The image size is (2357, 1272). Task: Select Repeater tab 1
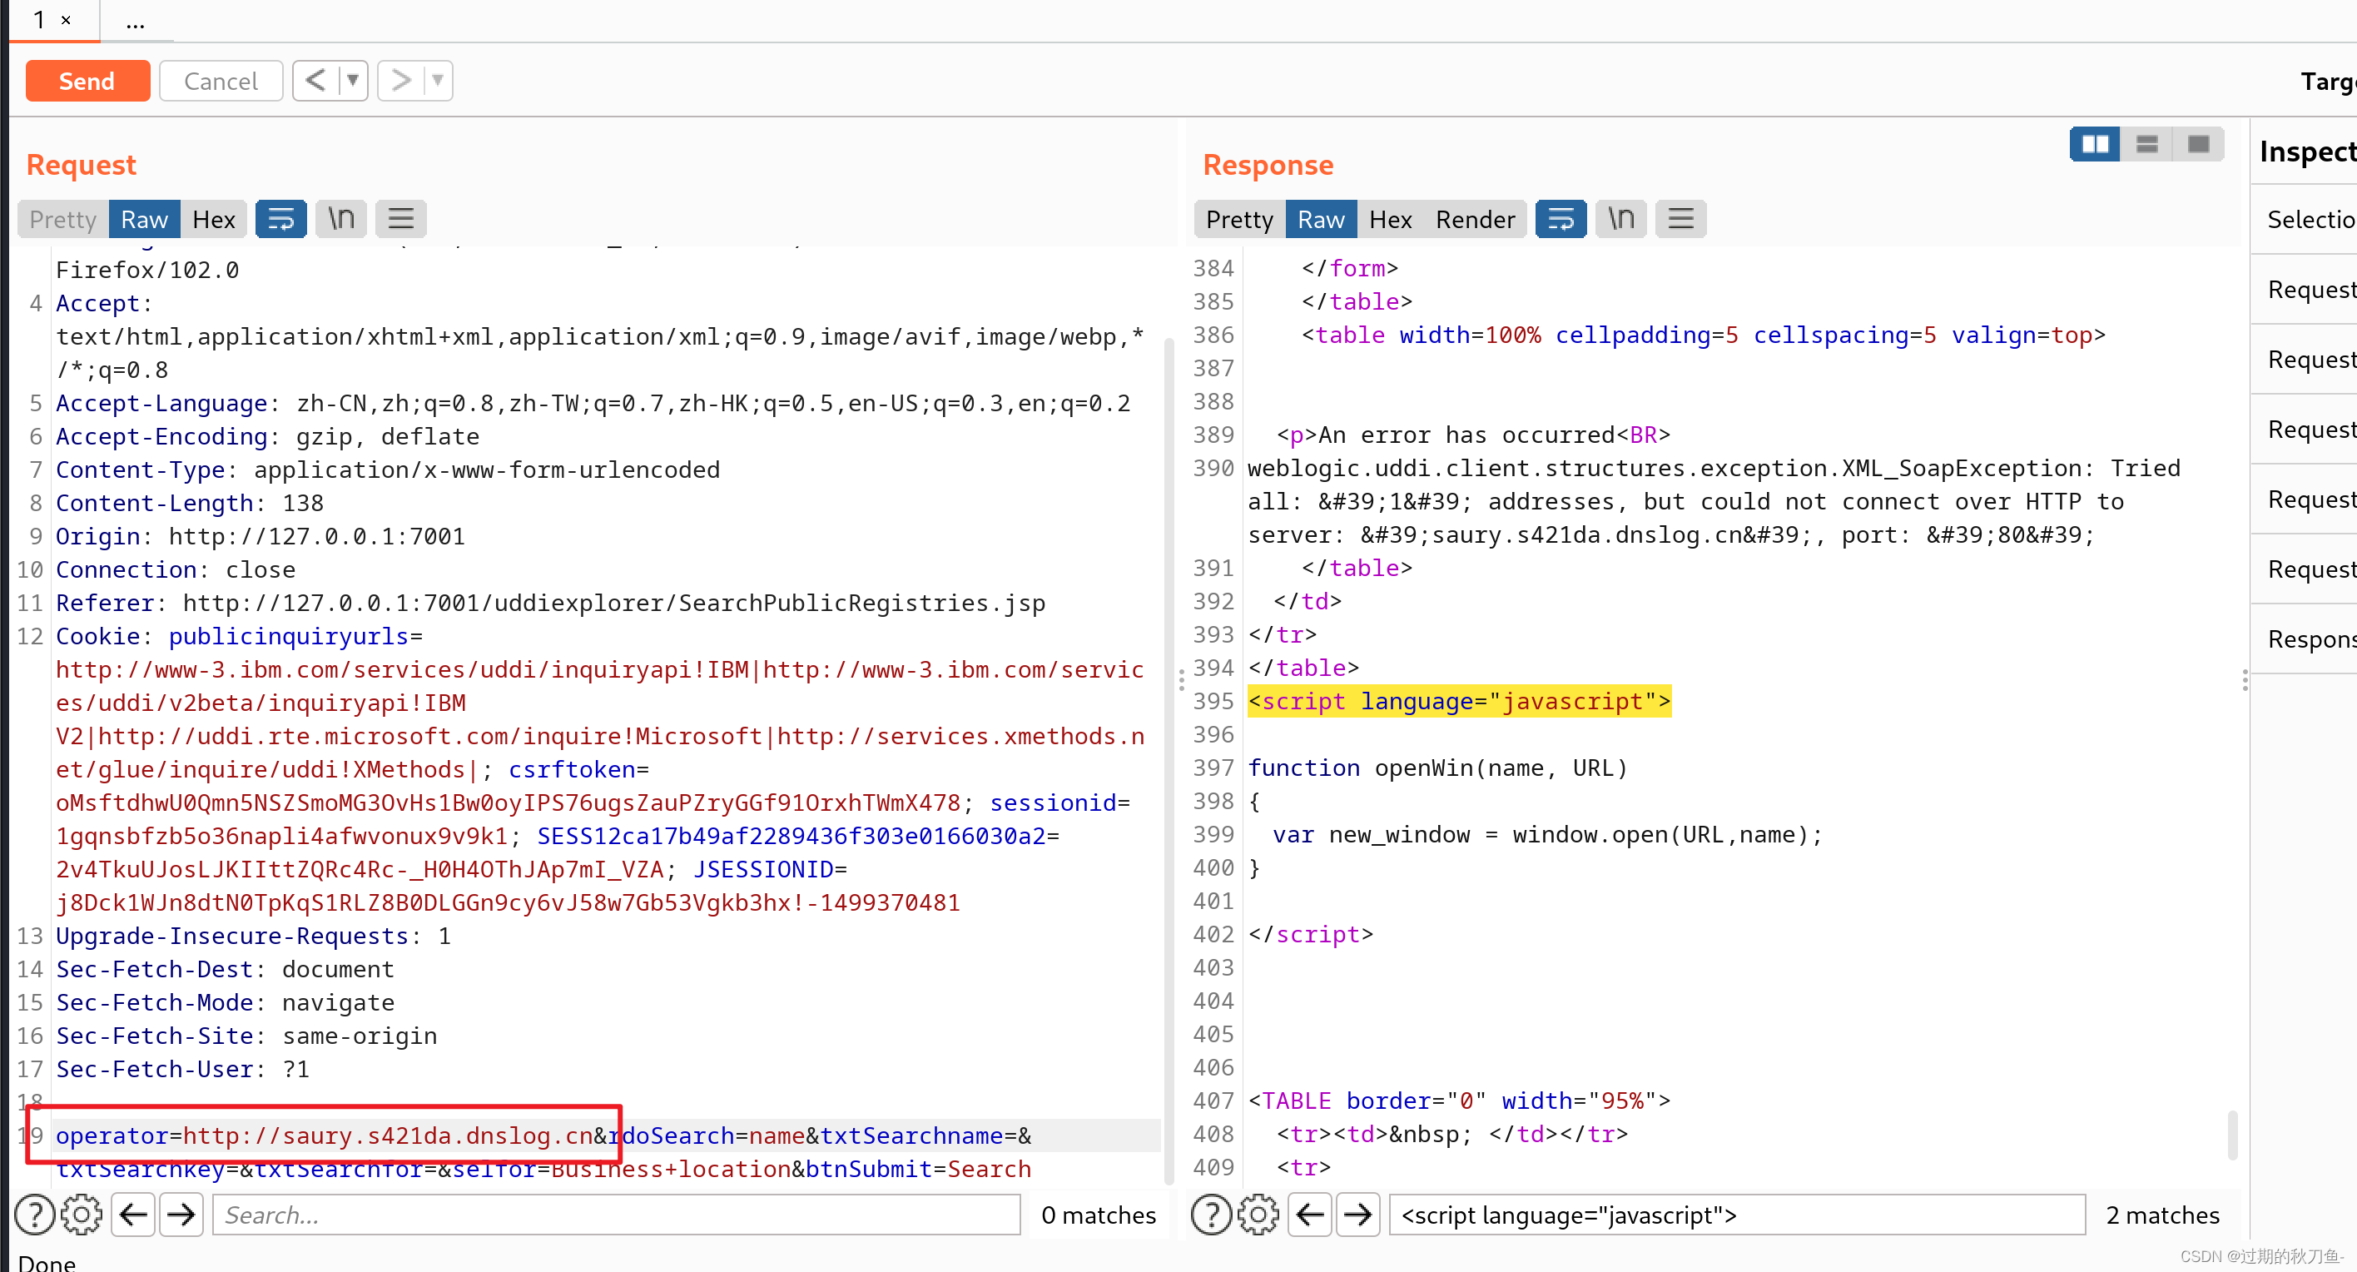[x=38, y=19]
